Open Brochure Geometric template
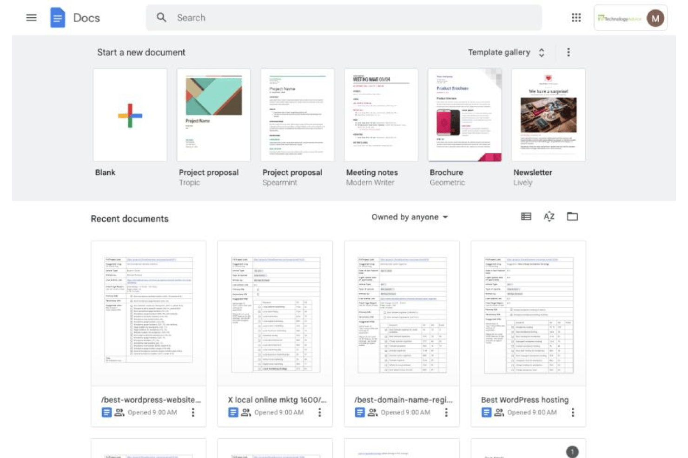The height and width of the screenshot is (458, 688). (465, 115)
